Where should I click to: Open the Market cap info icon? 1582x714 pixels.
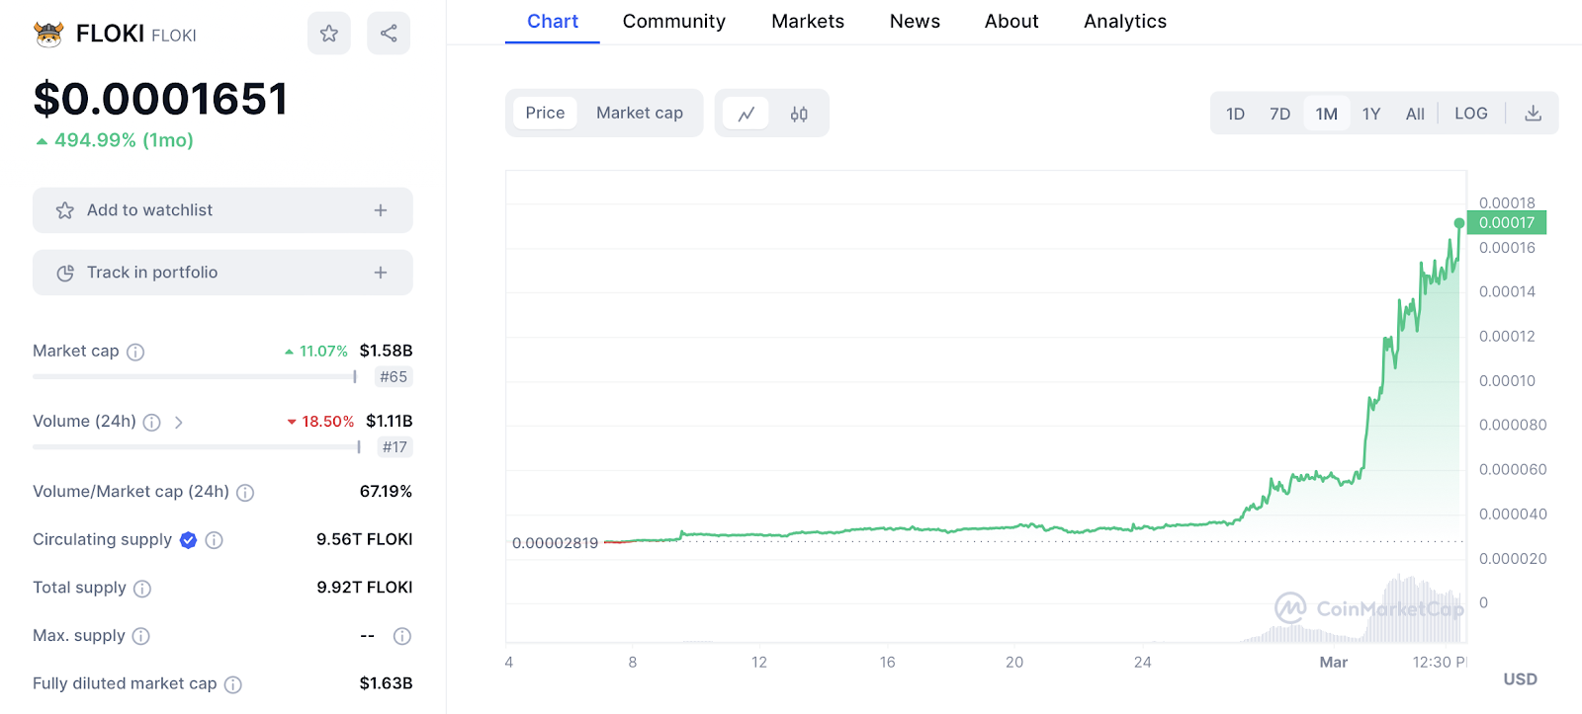[x=135, y=352]
